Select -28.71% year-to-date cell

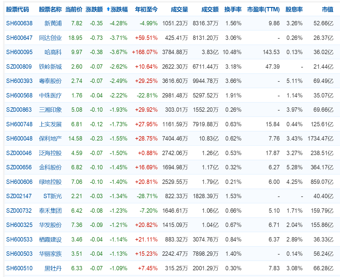pos(147,196)
